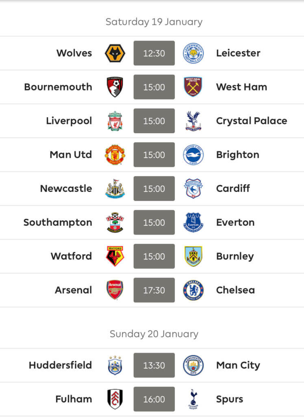The image size is (304, 417).
Task: Open the 12:30 Wolves kickoff time
Action: 154,53
